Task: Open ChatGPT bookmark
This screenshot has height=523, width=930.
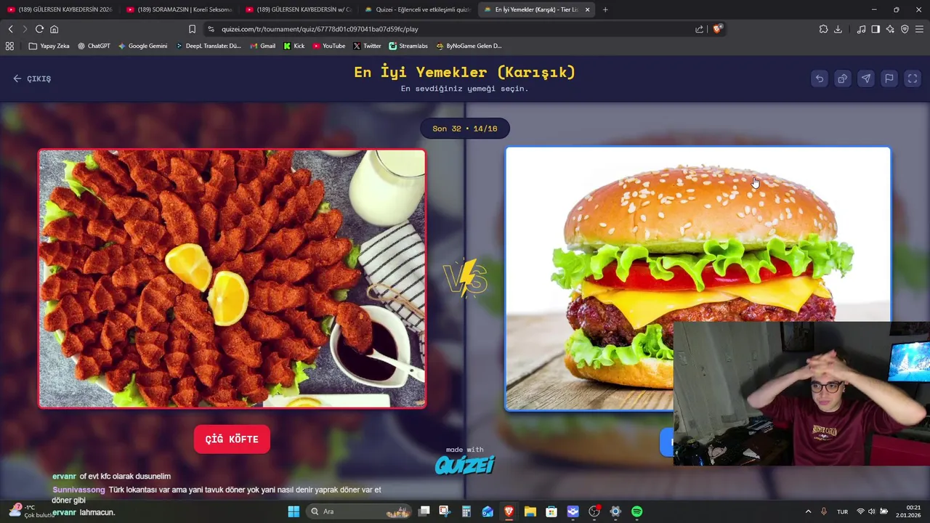Action: [94, 46]
